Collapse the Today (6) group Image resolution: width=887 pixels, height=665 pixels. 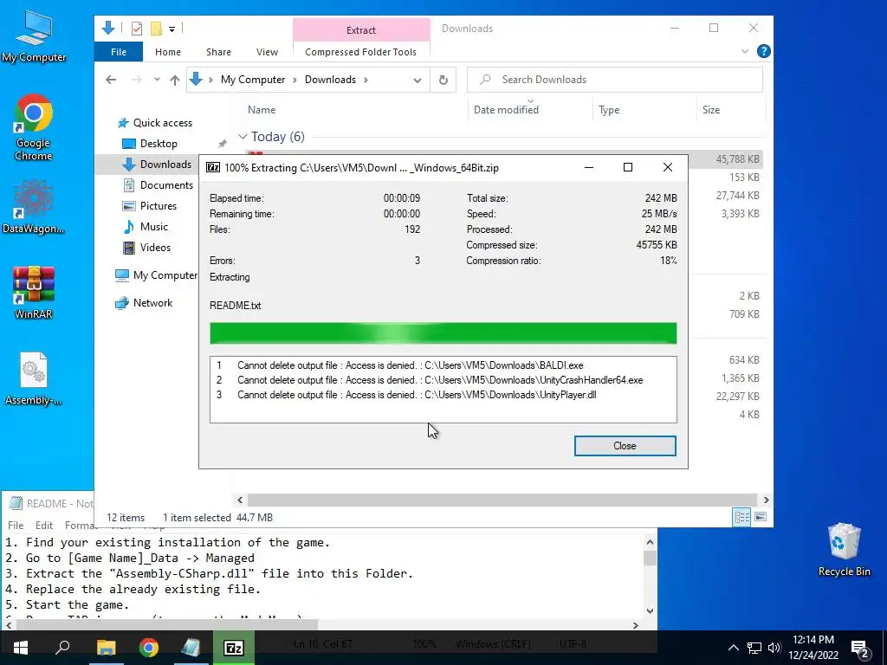tap(243, 137)
